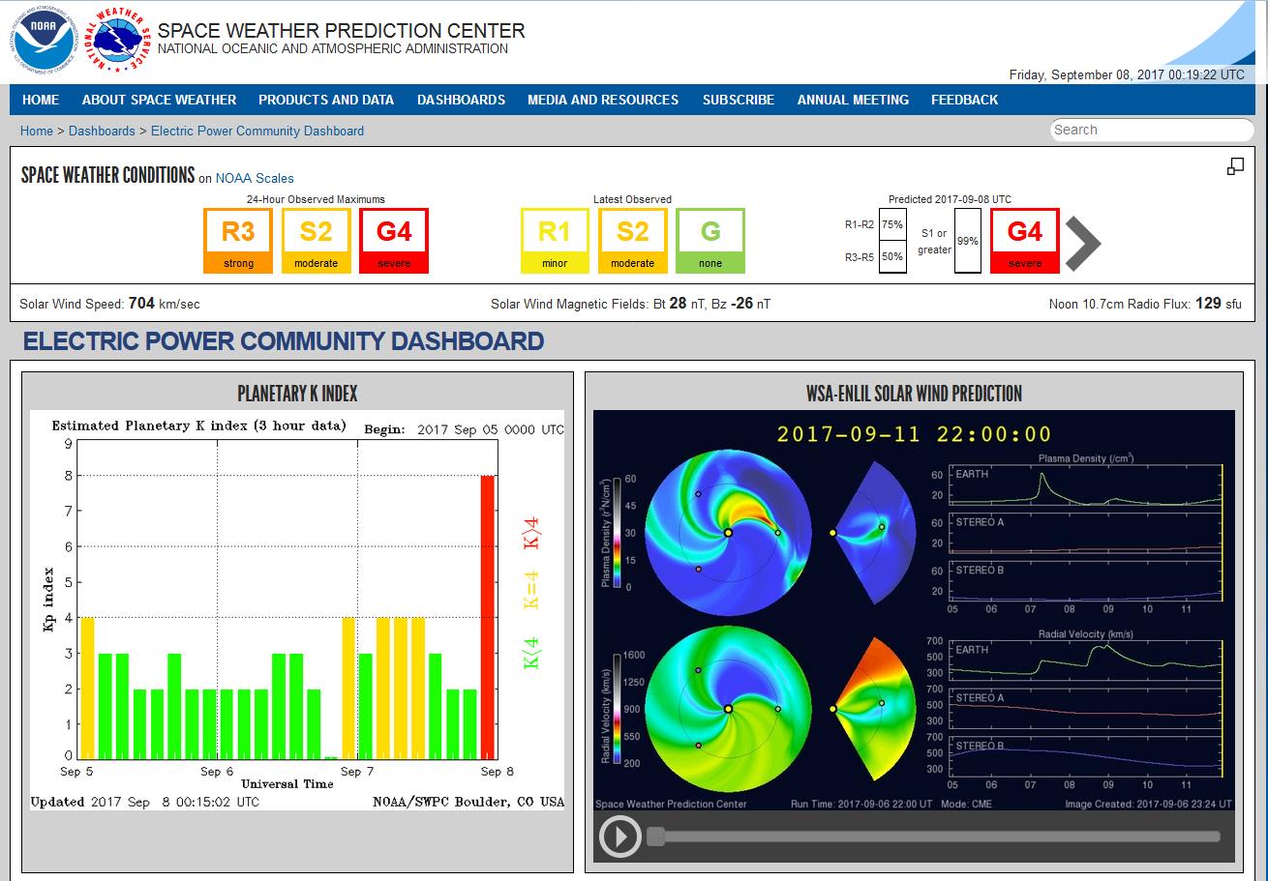Image resolution: width=1268 pixels, height=881 pixels.
Task: Open MEDIA AND RESOURCES menu
Action: pyautogui.click(x=603, y=100)
